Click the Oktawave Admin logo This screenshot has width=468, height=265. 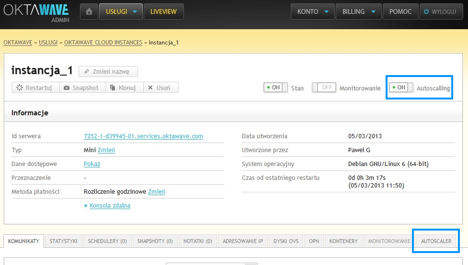coord(36,13)
